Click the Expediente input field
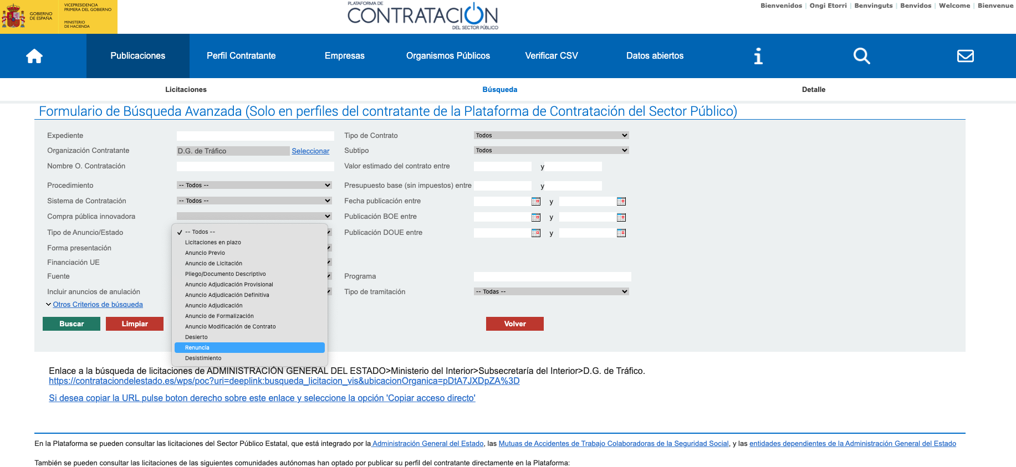The height and width of the screenshot is (467, 1016). pyautogui.click(x=256, y=136)
